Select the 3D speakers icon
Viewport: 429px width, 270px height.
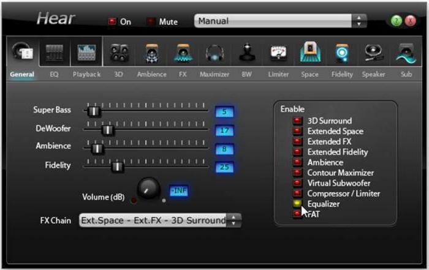tap(119, 54)
